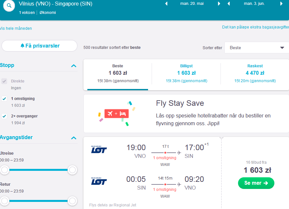Image resolution: width=289 pixels, height=209 pixels.
Task: Go to next departure date arrow
Action: (x=219, y=4)
